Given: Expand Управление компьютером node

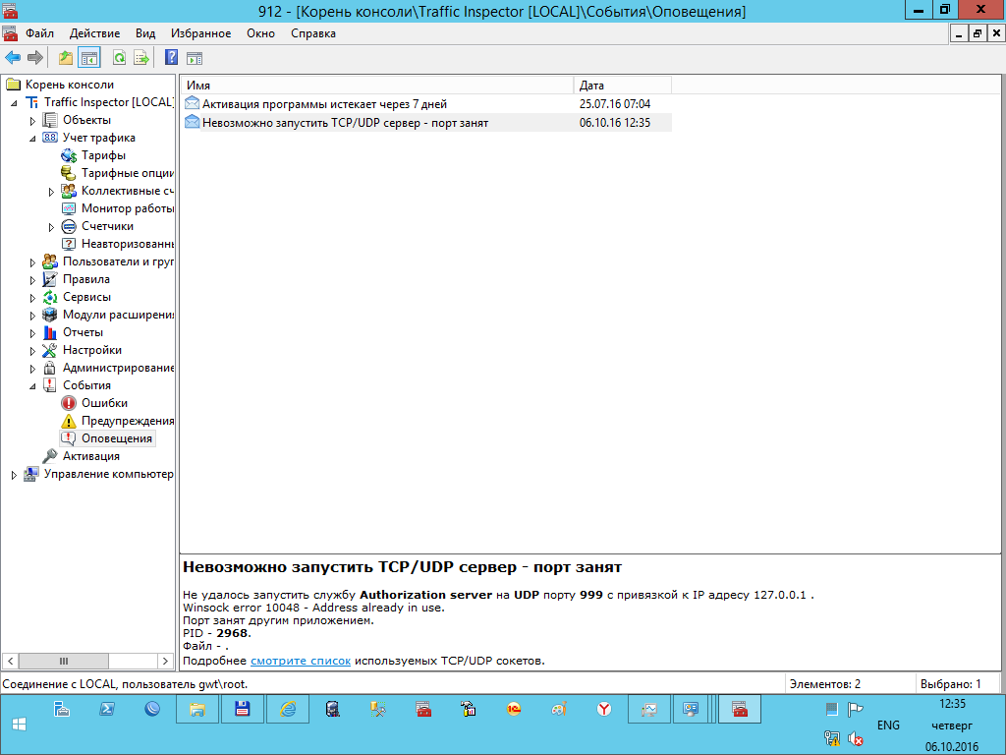Looking at the screenshot, I should (x=14, y=475).
